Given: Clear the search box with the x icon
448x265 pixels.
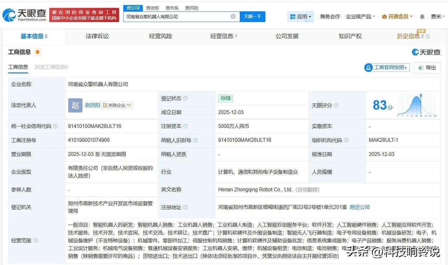Looking at the screenshot, I should pos(232,16).
